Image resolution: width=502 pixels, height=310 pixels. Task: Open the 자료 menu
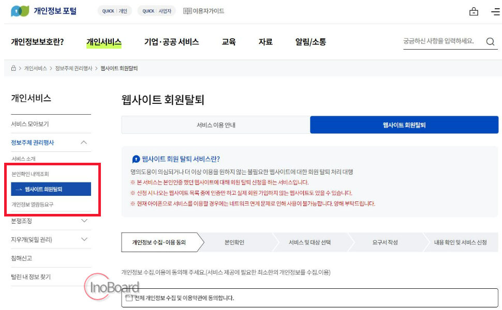pyautogui.click(x=265, y=42)
